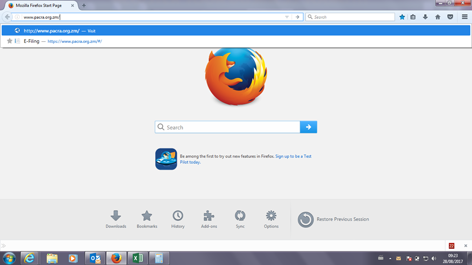The height and width of the screenshot is (265, 472).
Task: Open Downloads from start page
Action: click(116, 220)
